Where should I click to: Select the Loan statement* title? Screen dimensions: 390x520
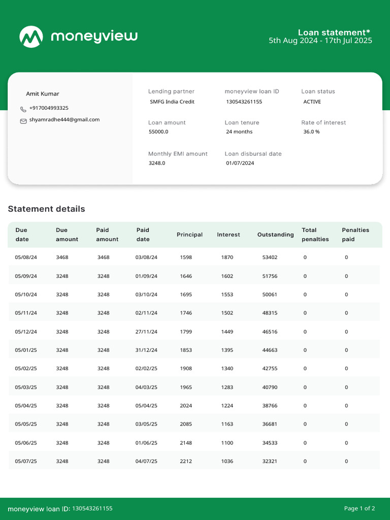click(334, 32)
